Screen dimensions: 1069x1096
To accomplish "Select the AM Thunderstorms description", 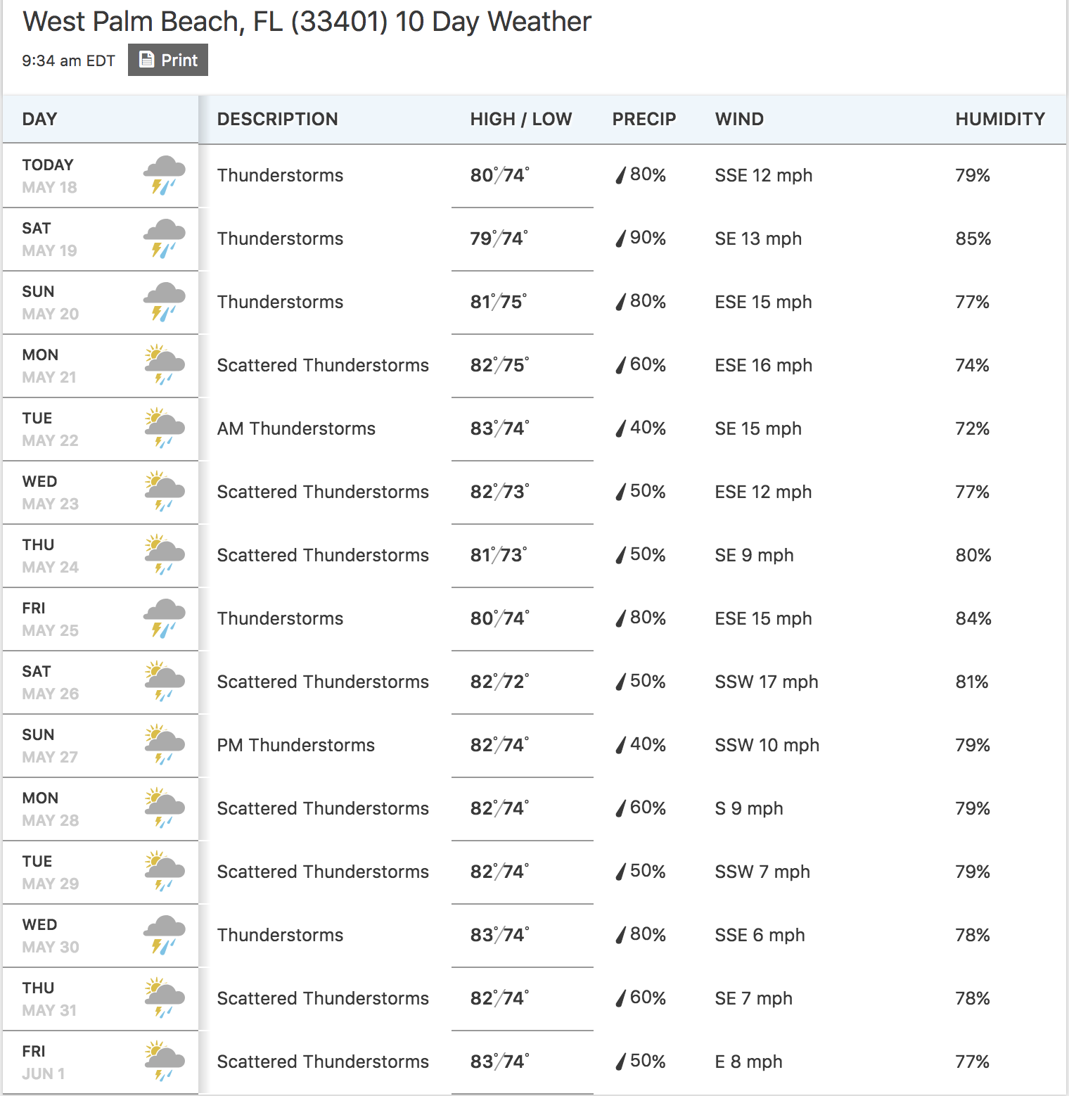I will (296, 428).
